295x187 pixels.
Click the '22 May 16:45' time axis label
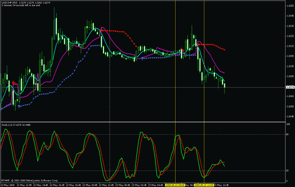57,185
